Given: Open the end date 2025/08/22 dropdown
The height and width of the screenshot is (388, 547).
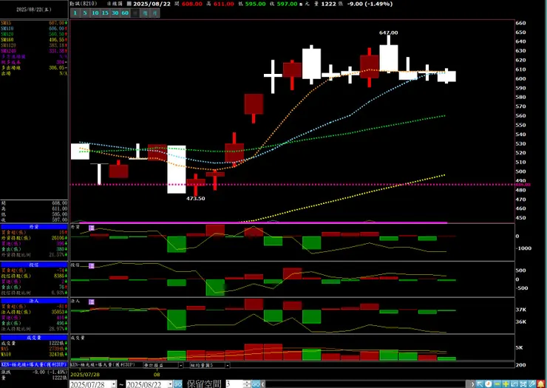Looking at the screenshot, I should (170, 384).
